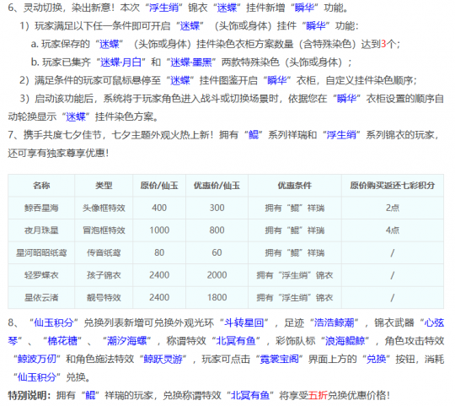455x406 pixels.
Task: Click the blue '潮汐海螺' weapon name
Action: pyautogui.click(x=126, y=341)
